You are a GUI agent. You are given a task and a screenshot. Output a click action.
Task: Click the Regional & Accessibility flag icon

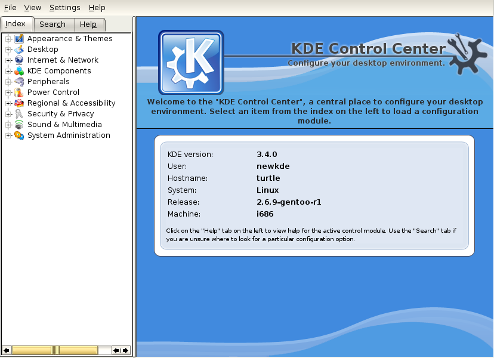(19, 103)
